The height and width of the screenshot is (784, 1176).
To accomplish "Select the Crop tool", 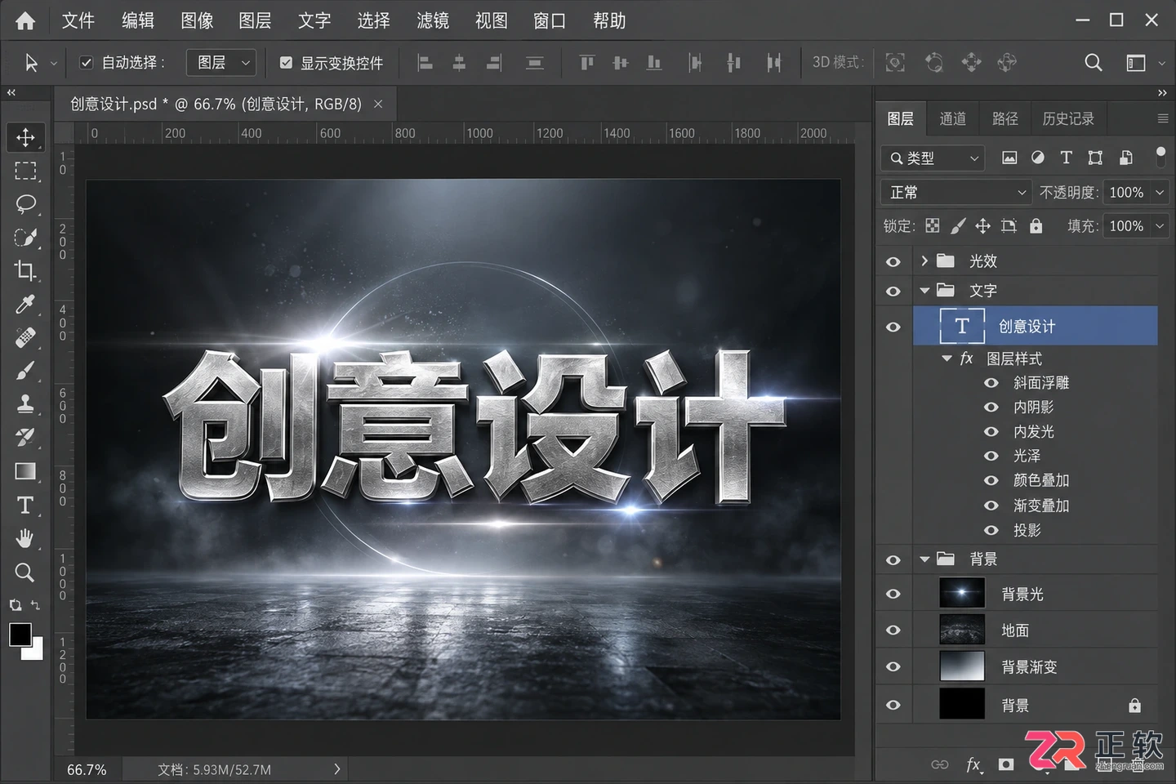I will [x=25, y=270].
